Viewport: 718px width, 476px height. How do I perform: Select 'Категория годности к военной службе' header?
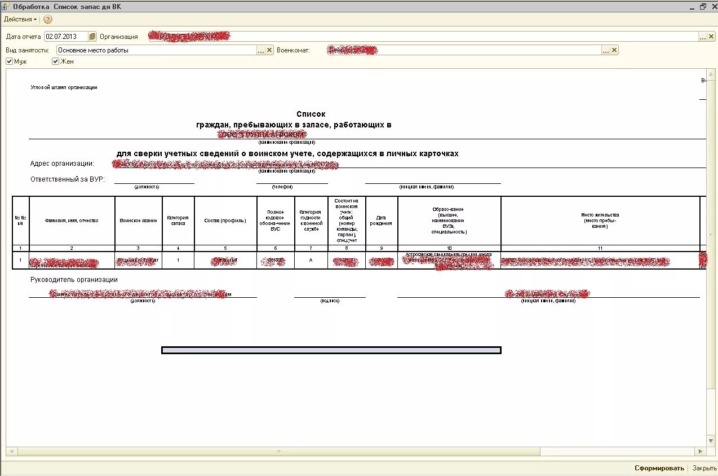311,221
